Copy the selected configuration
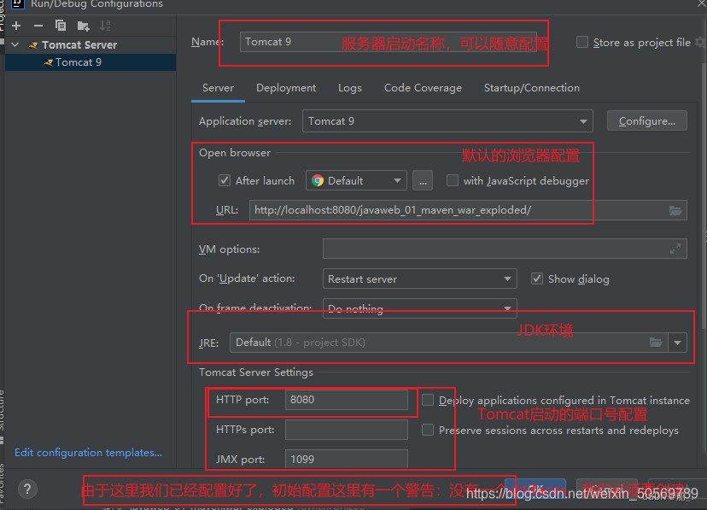 [x=61, y=26]
